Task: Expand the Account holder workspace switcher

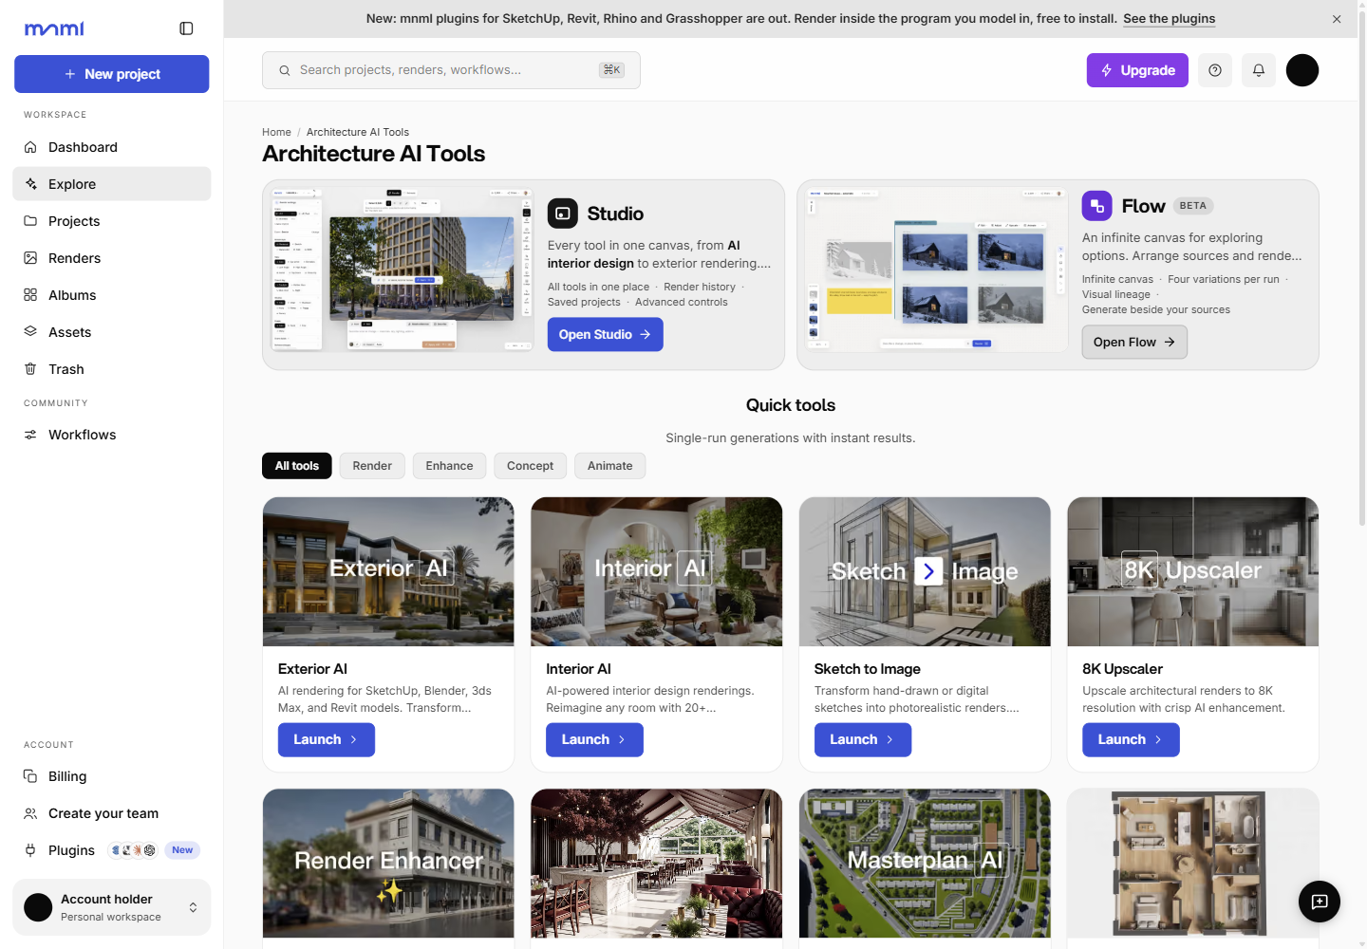Action: tap(112, 907)
